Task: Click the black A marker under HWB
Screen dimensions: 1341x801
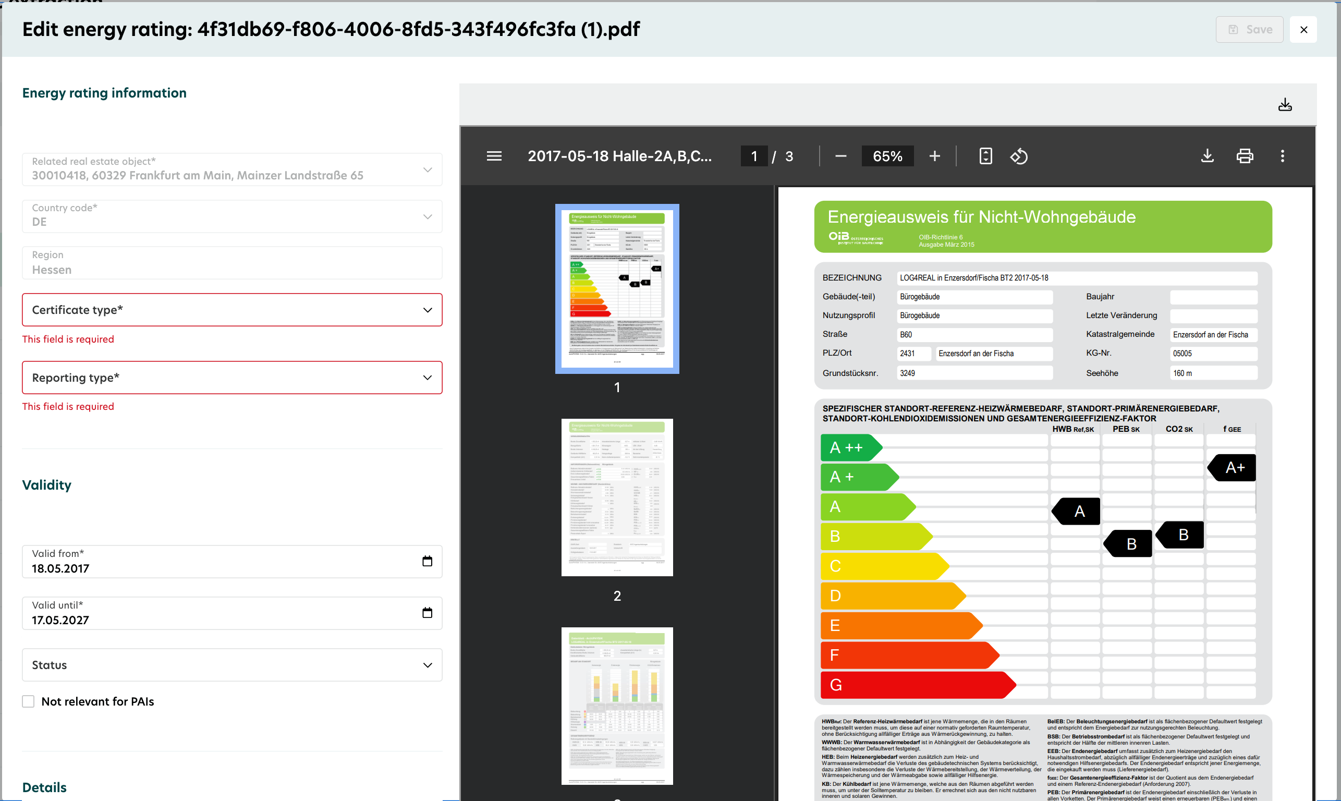Action: 1076,511
